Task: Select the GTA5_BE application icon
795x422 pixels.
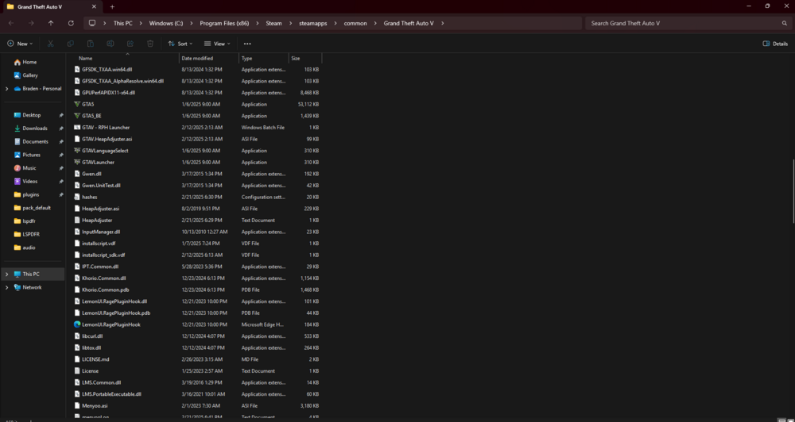Action: point(77,116)
